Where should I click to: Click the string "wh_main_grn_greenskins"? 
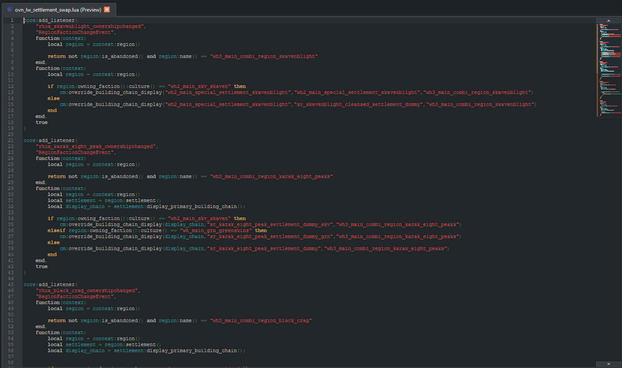click(216, 230)
